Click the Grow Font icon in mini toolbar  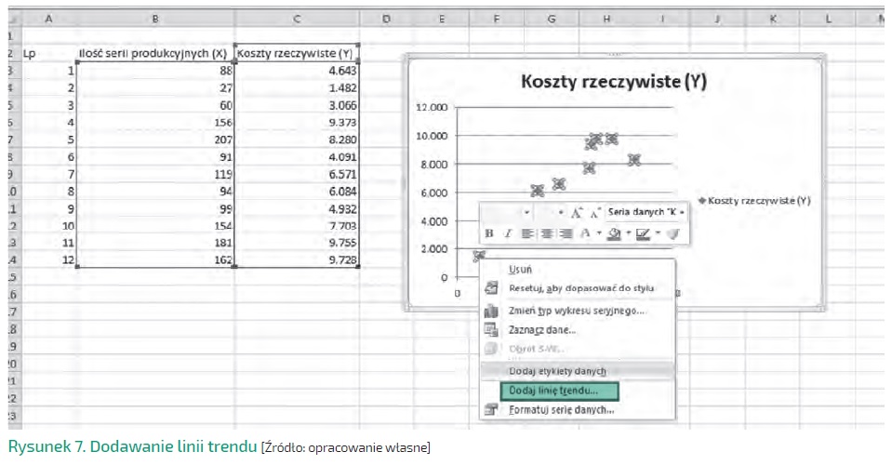[577, 213]
